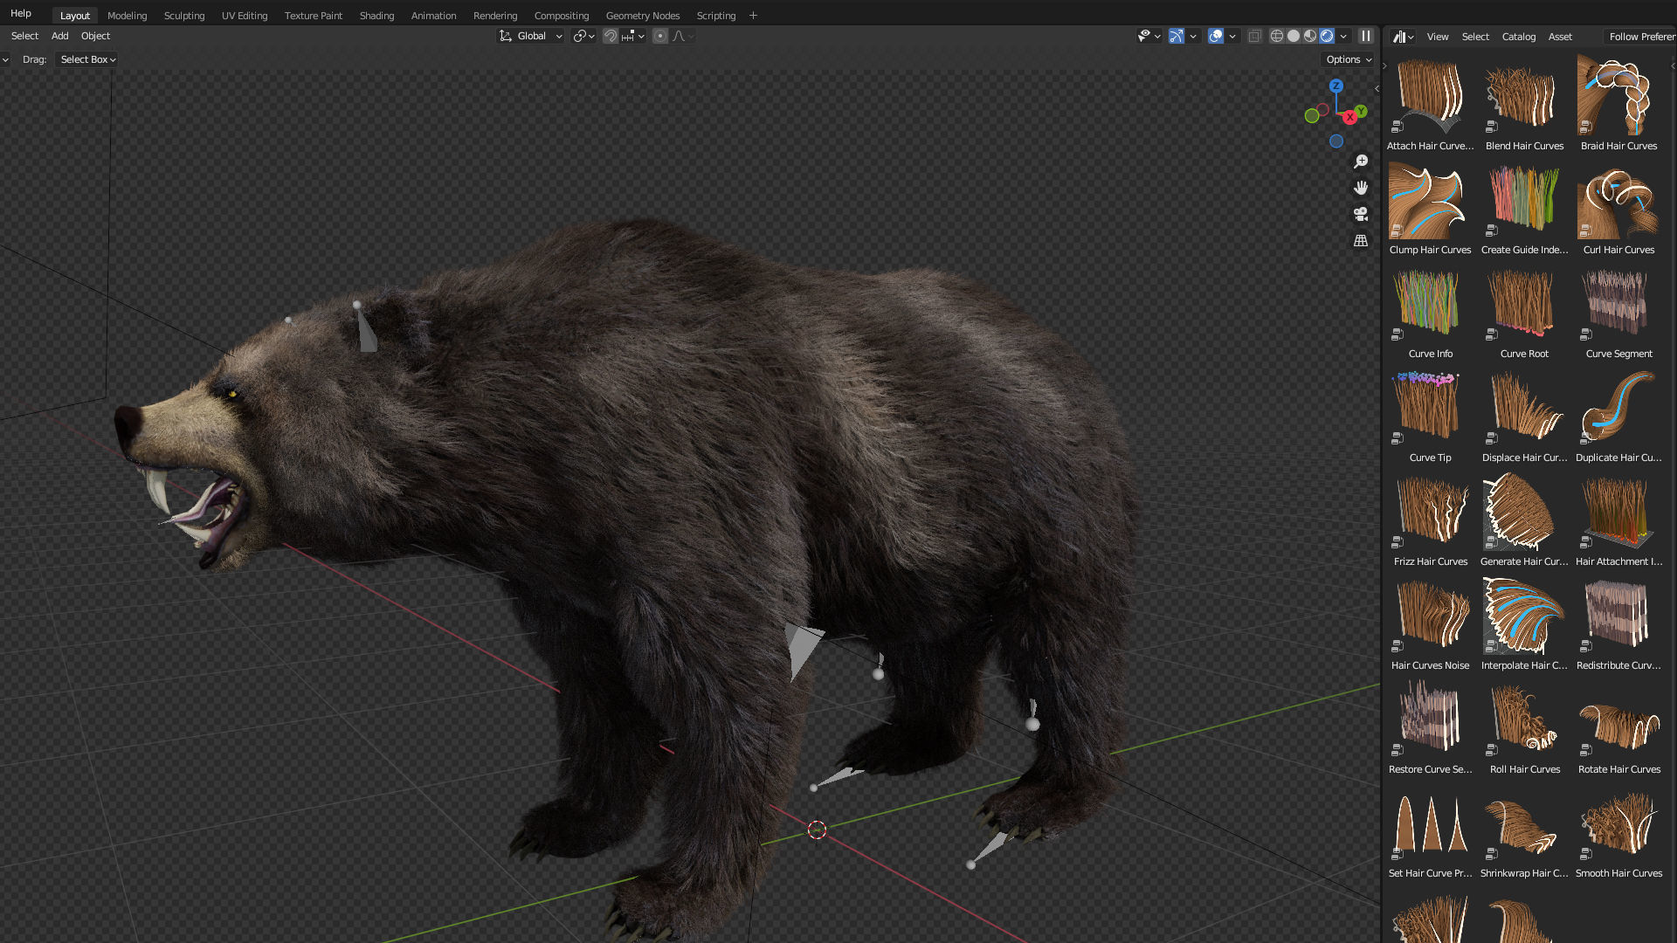Open the viewport Add menu
This screenshot has width=1677, height=943.
(x=59, y=36)
